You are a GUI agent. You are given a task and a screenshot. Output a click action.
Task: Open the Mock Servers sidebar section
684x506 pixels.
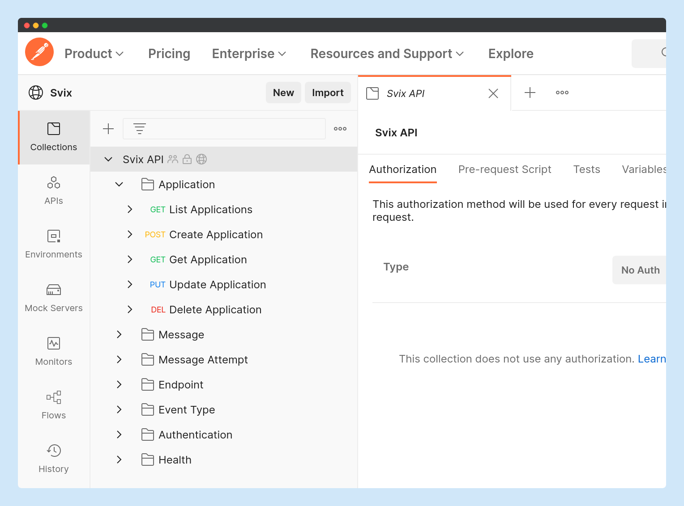54,298
